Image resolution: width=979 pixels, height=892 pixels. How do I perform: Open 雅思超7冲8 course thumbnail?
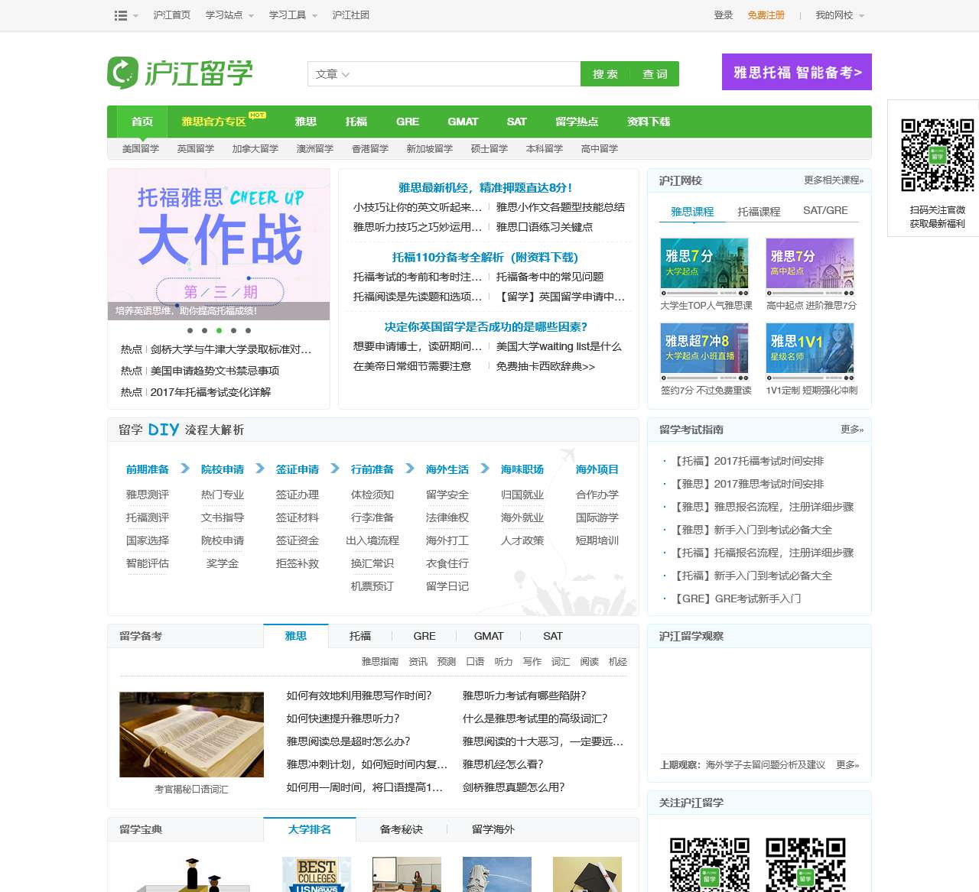pyautogui.click(x=704, y=352)
